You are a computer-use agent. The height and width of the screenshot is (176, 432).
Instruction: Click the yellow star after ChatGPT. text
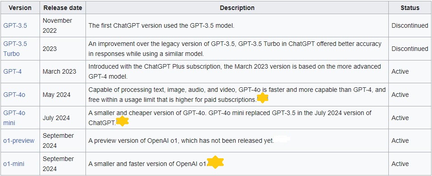click(123, 121)
